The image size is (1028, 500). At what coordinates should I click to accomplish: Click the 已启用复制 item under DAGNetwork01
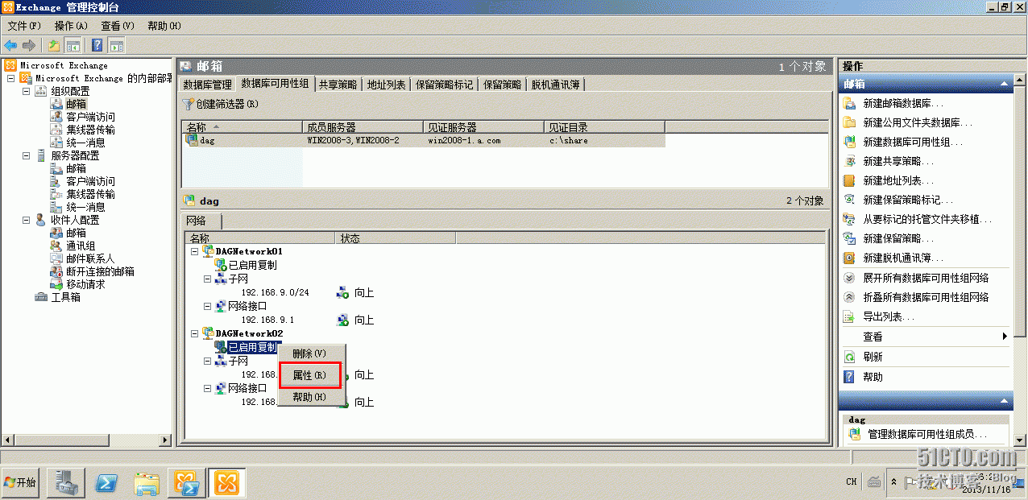252,265
